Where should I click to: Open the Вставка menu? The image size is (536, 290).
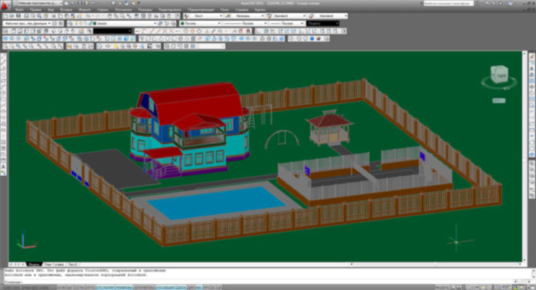click(x=66, y=10)
